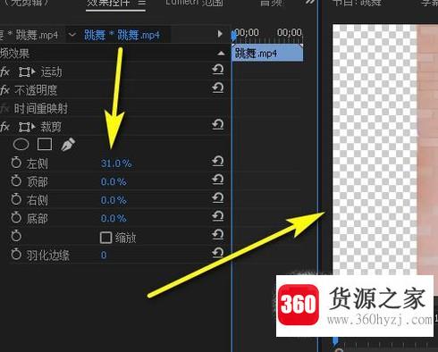Viewport: 438px width, 352px height.
Task: Toggle the fx switch for 时间重映射
Action: pos(4,108)
